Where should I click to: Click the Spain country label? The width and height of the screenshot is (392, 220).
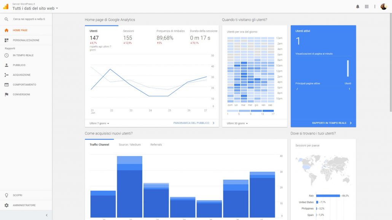[x=311, y=215]
